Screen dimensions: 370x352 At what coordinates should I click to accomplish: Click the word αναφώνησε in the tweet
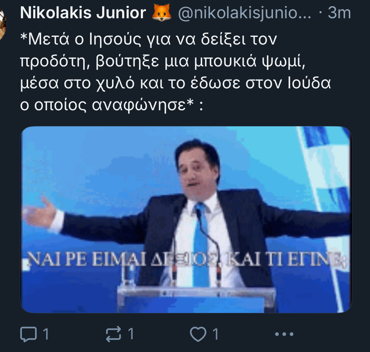pyautogui.click(x=139, y=105)
